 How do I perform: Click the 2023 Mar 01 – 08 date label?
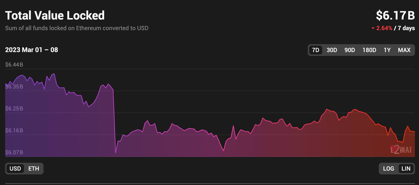(x=31, y=50)
